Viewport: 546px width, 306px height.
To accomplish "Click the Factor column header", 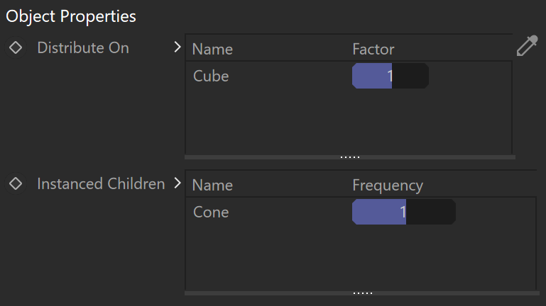I will point(373,49).
